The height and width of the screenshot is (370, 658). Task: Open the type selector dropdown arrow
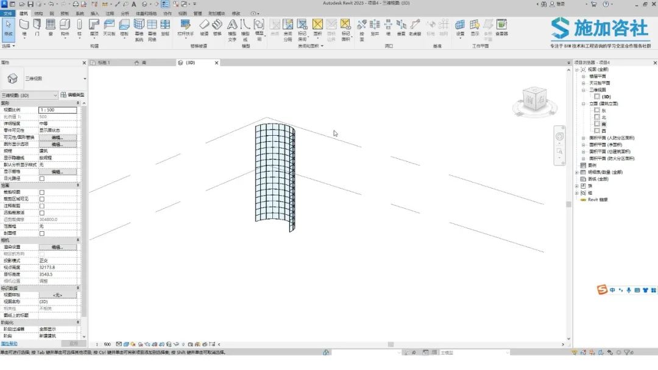click(85, 79)
